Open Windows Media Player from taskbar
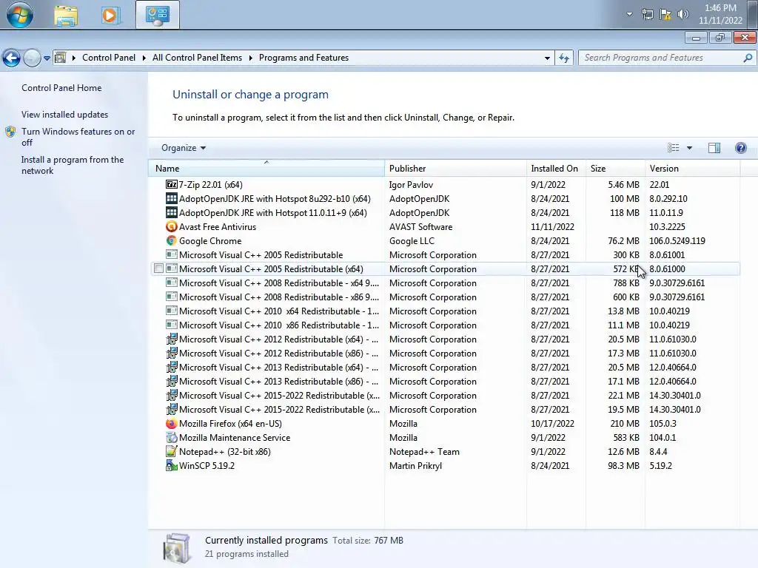The image size is (758, 568). [x=110, y=15]
